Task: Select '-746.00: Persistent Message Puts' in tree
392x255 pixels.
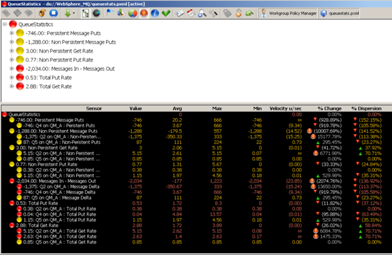Action: tap(63, 33)
